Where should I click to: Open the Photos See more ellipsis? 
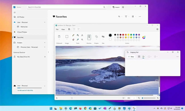(x=140, y=16)
